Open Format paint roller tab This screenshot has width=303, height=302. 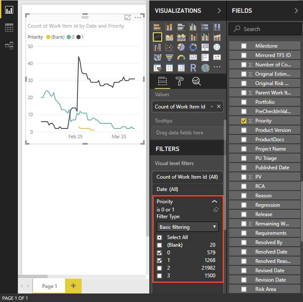coord(179,81)
